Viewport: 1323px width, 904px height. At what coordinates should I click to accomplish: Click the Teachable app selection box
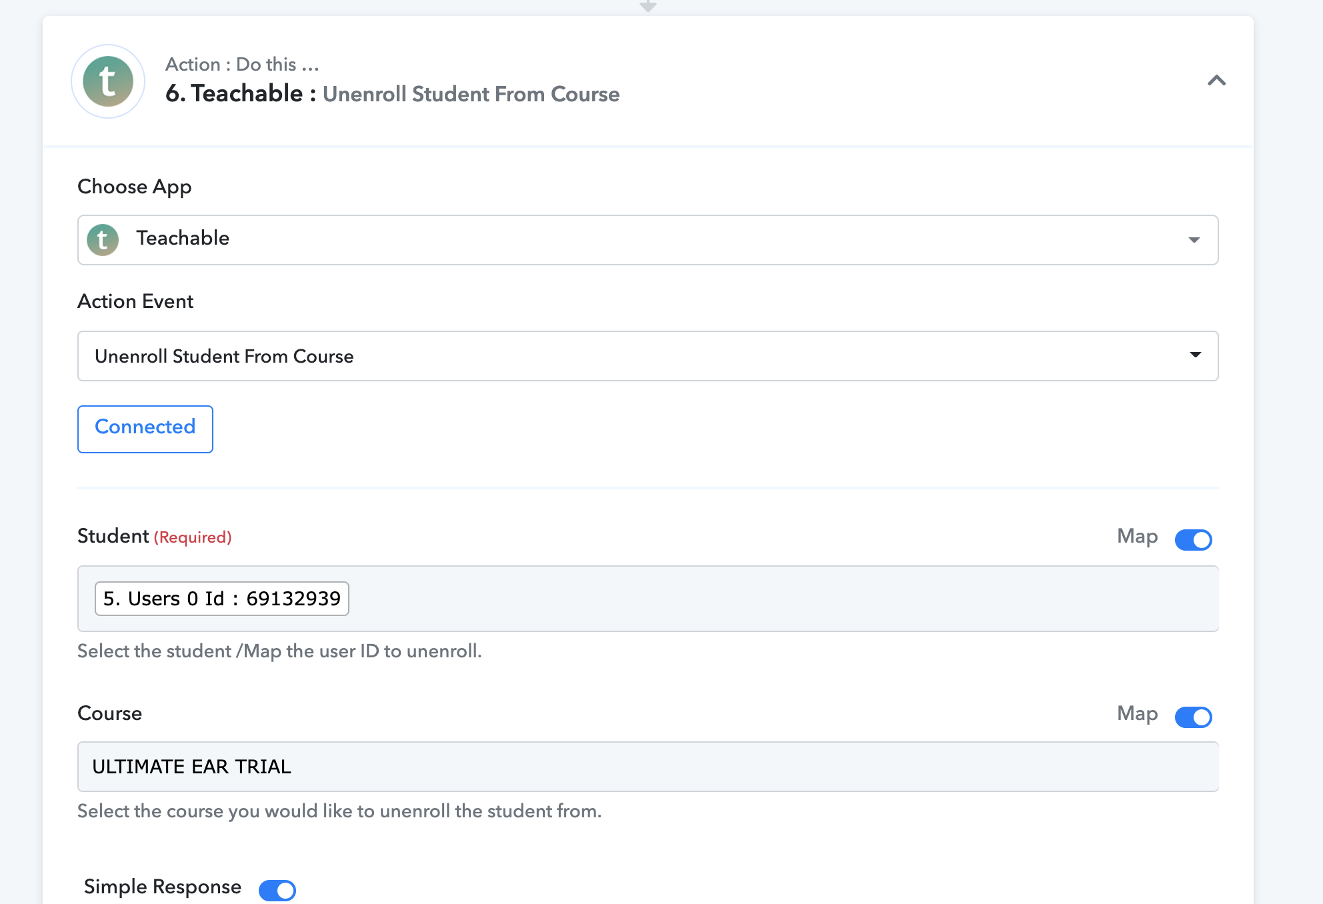coord(648,240)
